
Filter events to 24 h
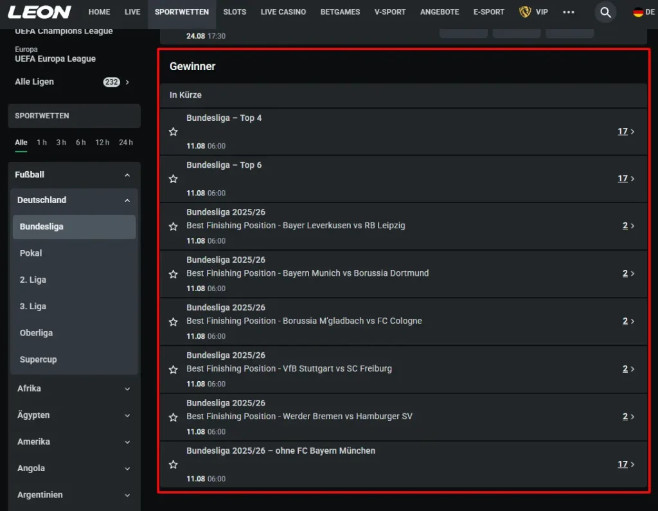pyautogui.click(x=126, y=143)
